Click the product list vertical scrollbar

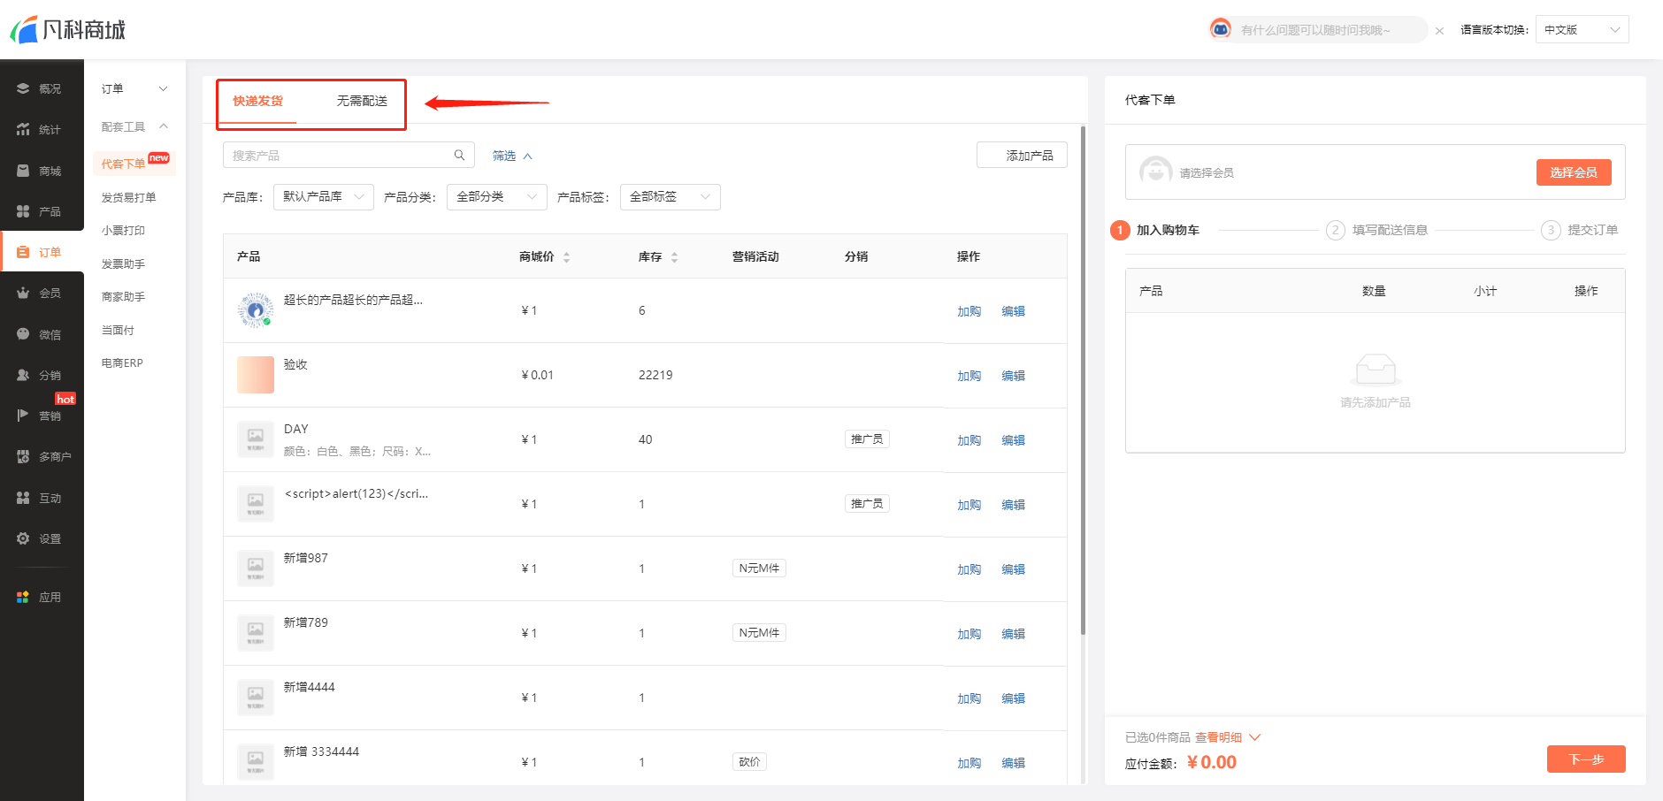pyautogui.click(x=1083, y=380)
